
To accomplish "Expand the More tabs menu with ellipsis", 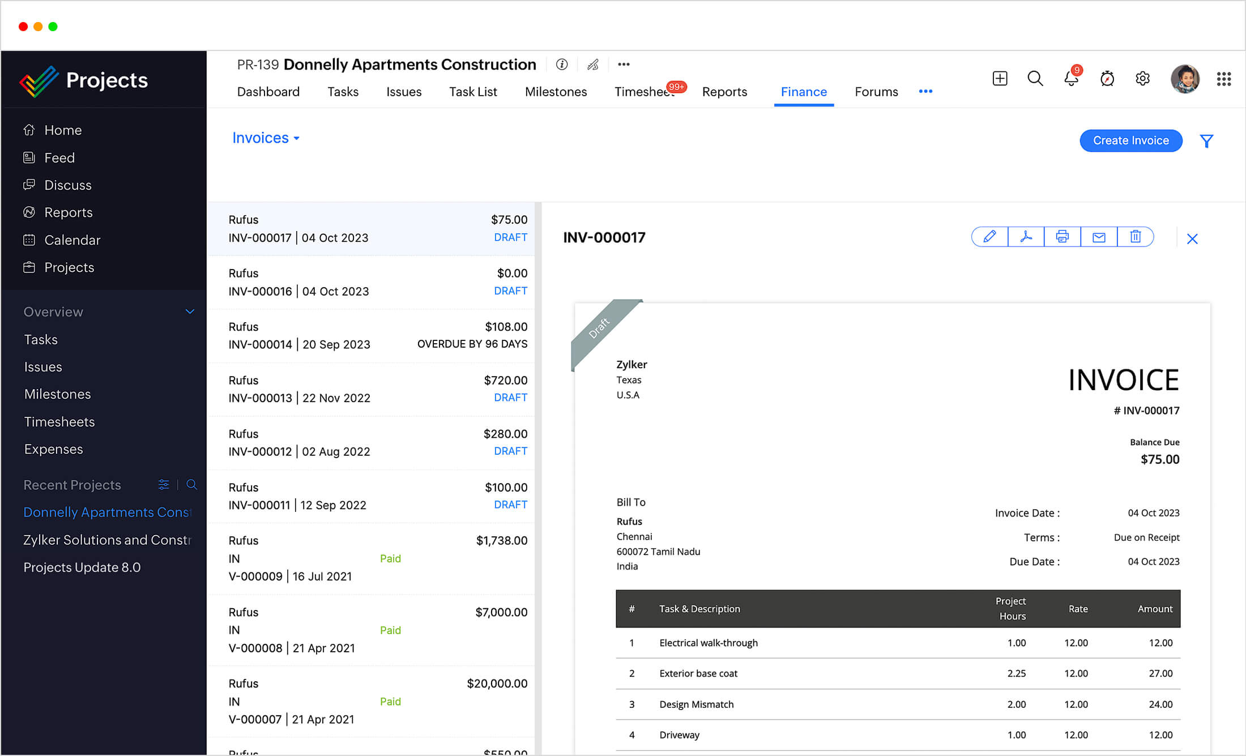I will tap(925, 91).
